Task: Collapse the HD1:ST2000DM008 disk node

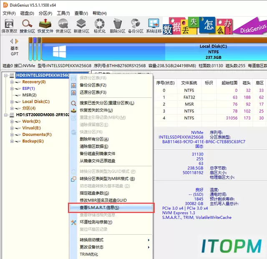Action: click(6, 115)
